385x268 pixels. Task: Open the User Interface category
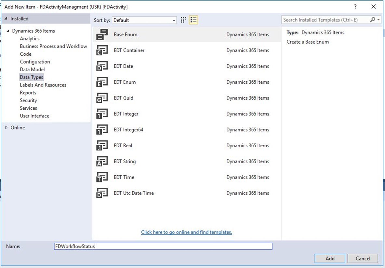point(34,116)
